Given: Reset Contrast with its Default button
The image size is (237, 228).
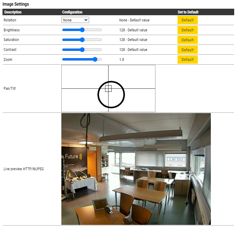Looking at the screenshot, I should point(187,50).
